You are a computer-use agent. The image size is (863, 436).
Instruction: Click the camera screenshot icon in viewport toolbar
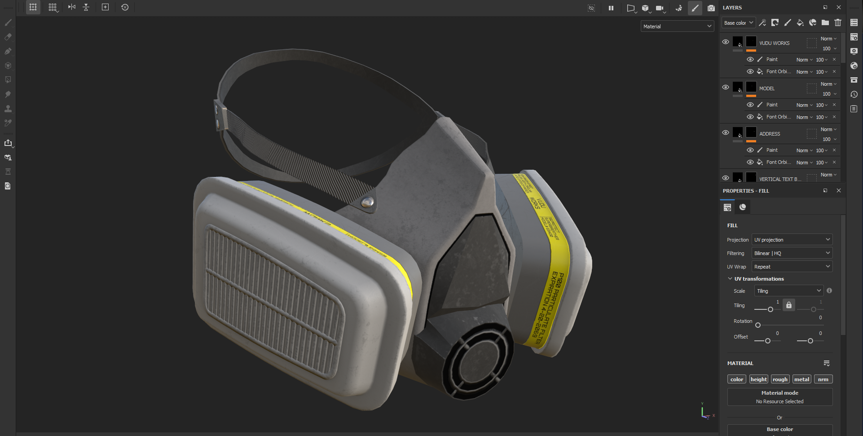(x=711, y=8)
